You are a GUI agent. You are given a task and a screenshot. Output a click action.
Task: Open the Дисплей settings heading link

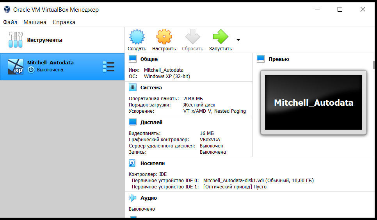point(151,122)
